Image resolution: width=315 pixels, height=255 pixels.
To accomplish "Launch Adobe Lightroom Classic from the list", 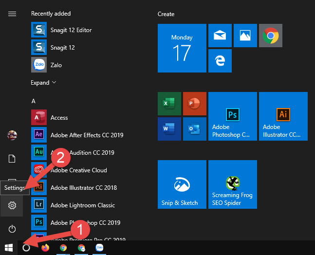I will 82,205.
